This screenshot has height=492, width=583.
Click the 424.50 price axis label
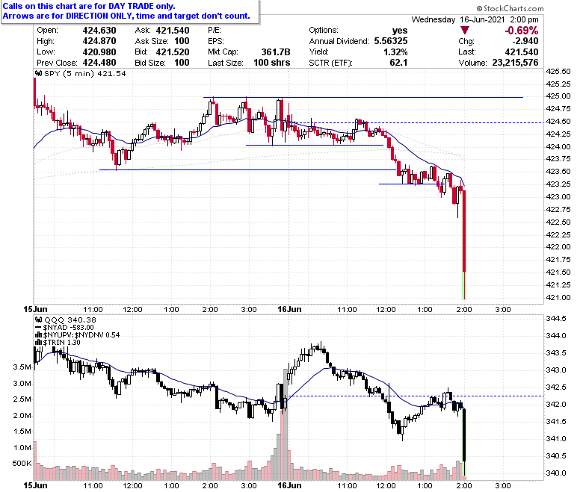558,122
